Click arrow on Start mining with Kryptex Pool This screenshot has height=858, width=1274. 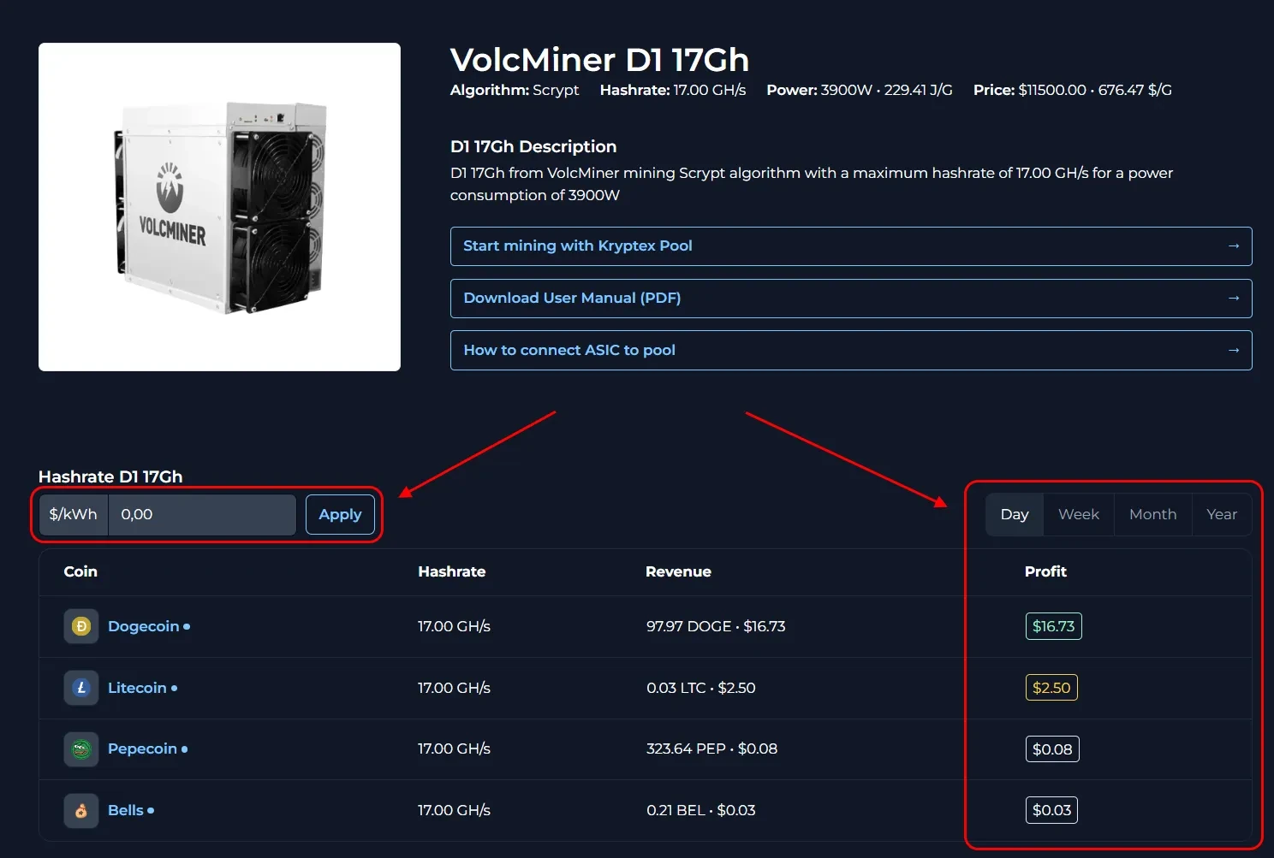1233,246
